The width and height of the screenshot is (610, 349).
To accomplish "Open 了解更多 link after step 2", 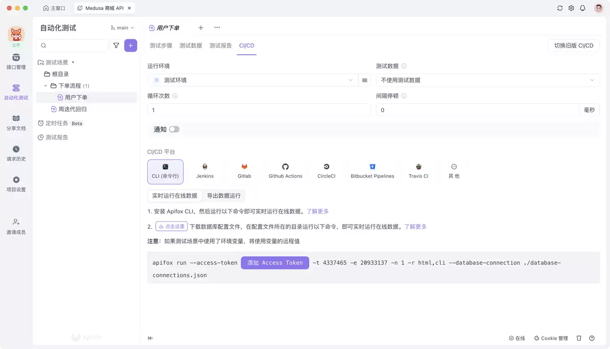I will (416, 227).
